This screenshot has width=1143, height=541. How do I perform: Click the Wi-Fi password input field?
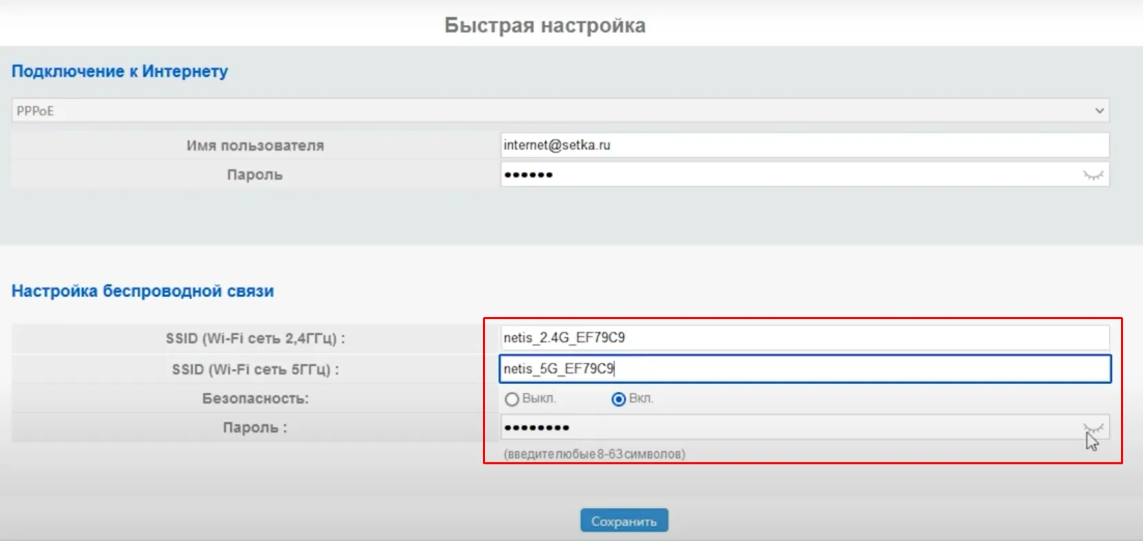pos(805,427)
